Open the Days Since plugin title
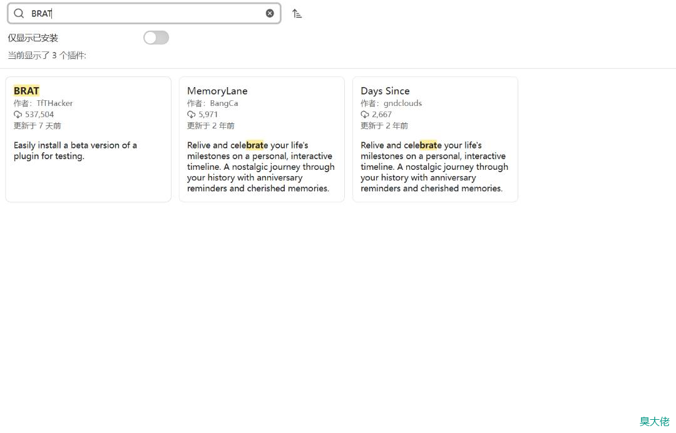676x433 pixels. [385, 91]
